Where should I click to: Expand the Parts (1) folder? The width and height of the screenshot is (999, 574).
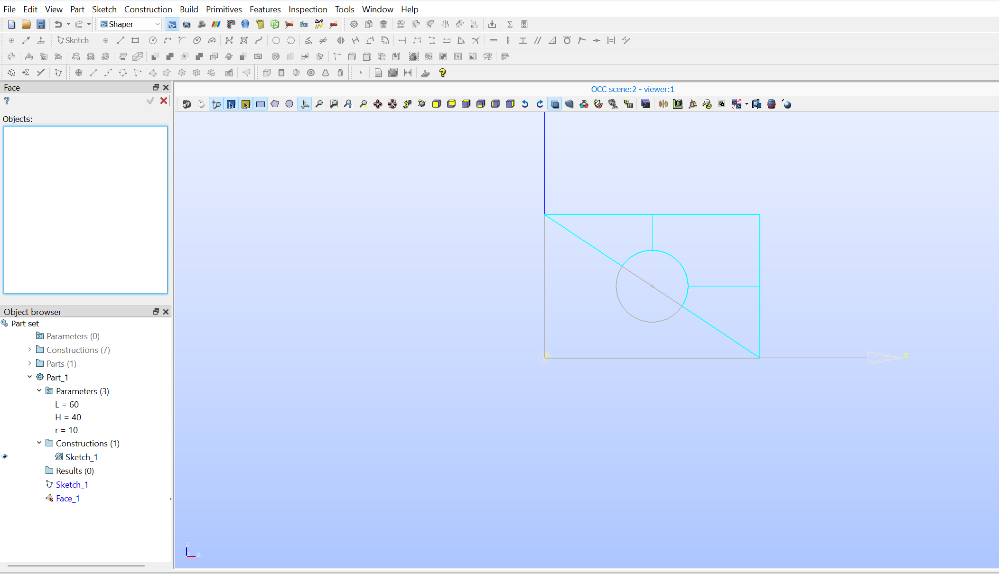click(29, 363)
